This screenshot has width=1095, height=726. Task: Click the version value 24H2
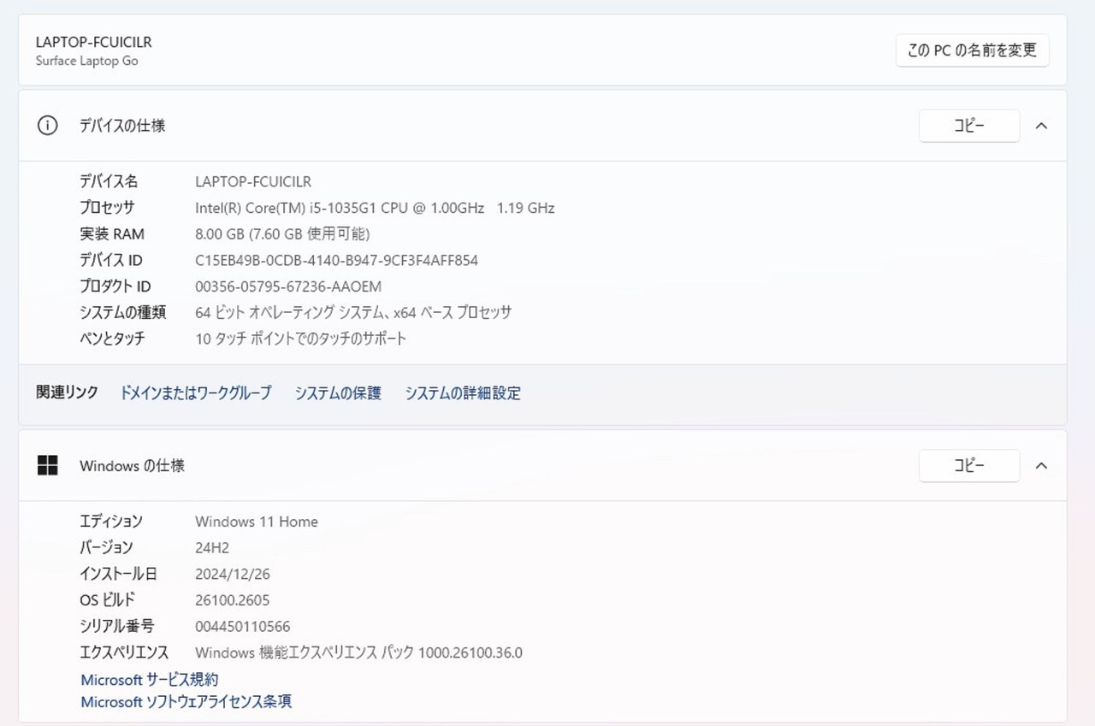coord(212,547)
